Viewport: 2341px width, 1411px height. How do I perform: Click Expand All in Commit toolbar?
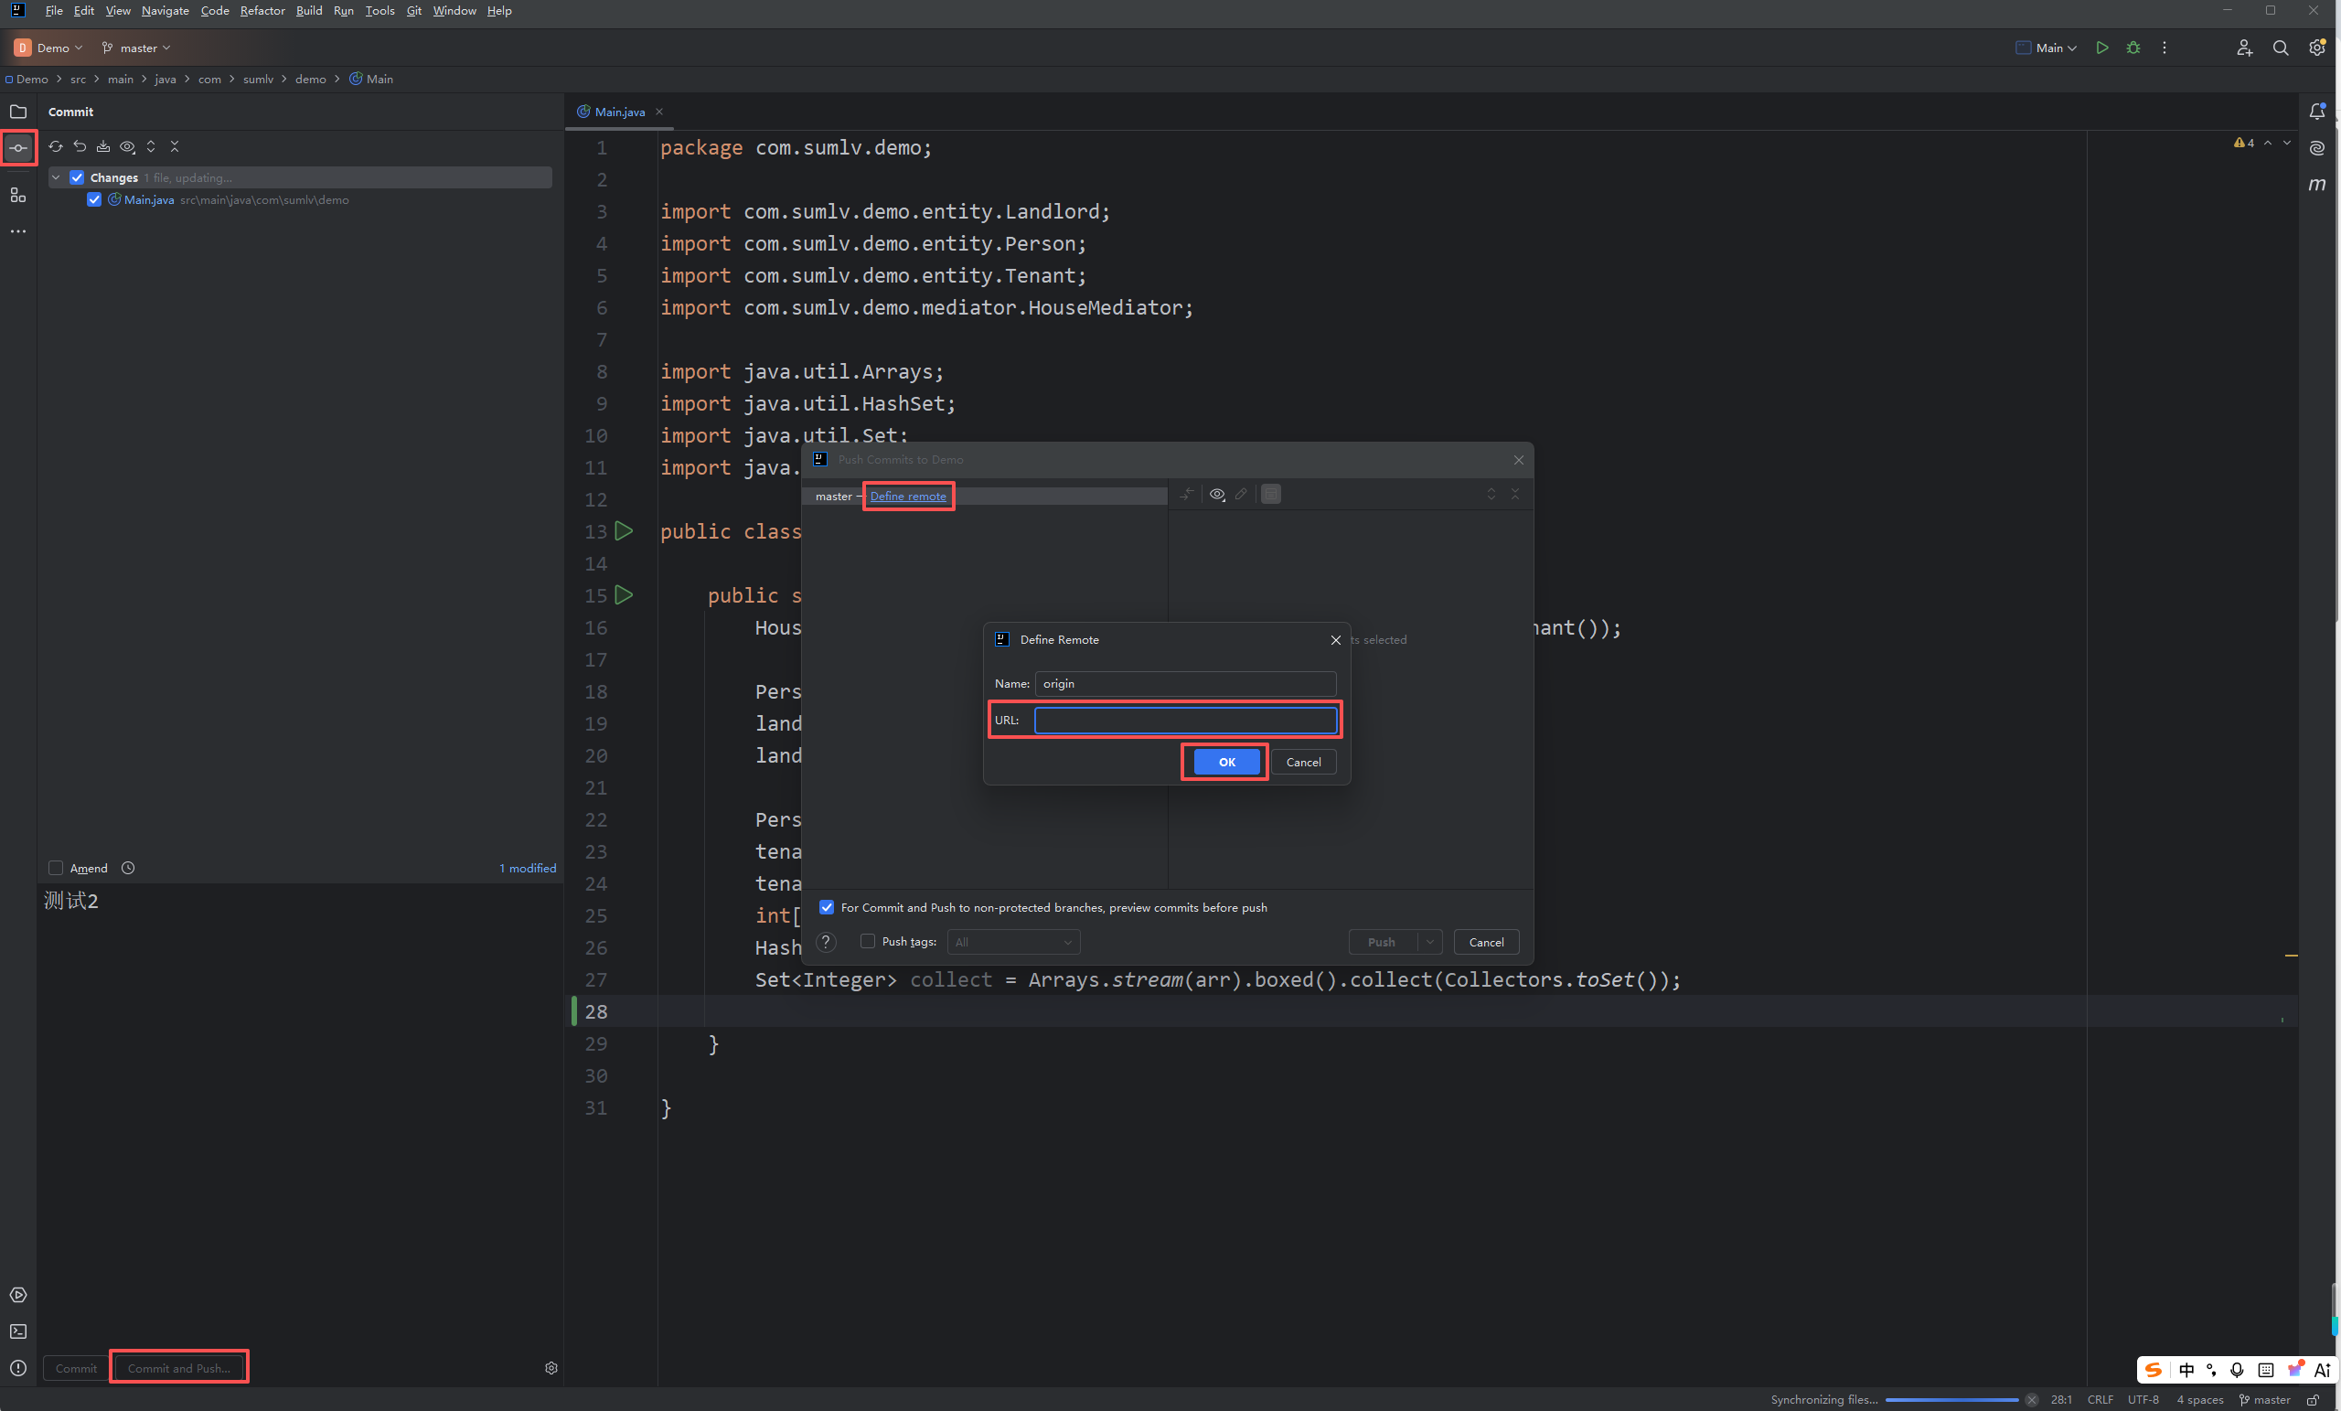(151, 146)
